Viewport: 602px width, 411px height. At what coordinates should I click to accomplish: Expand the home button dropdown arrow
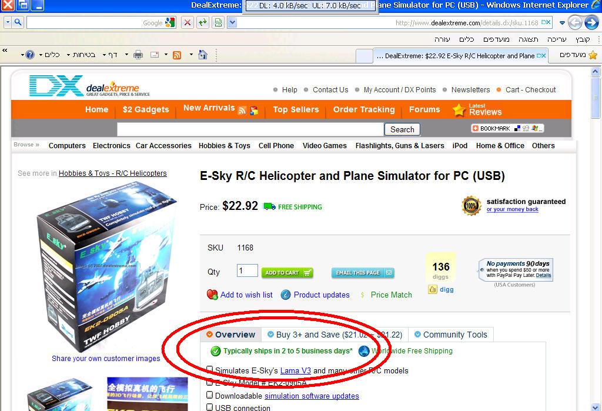(191, 55)
